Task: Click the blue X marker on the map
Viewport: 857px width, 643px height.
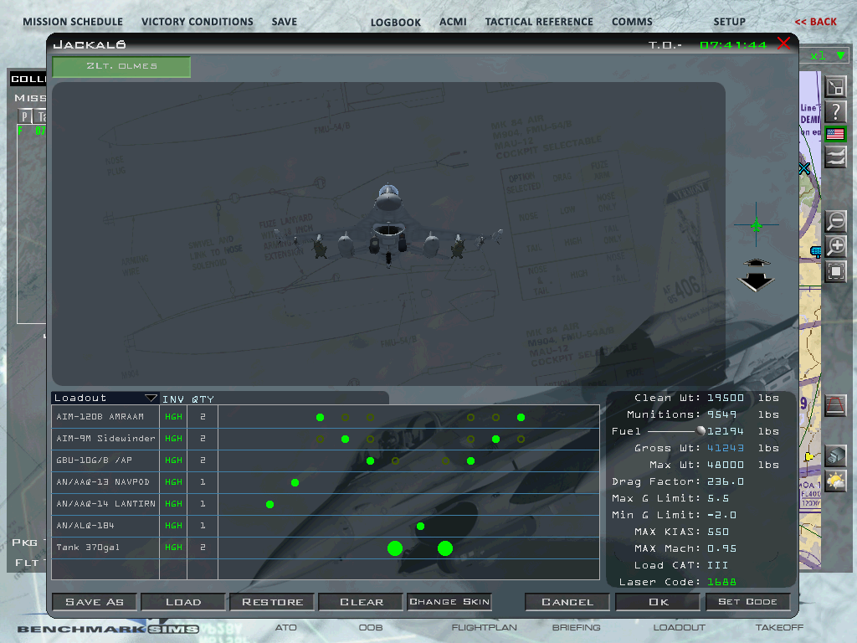Action: [x=804, y=168]
